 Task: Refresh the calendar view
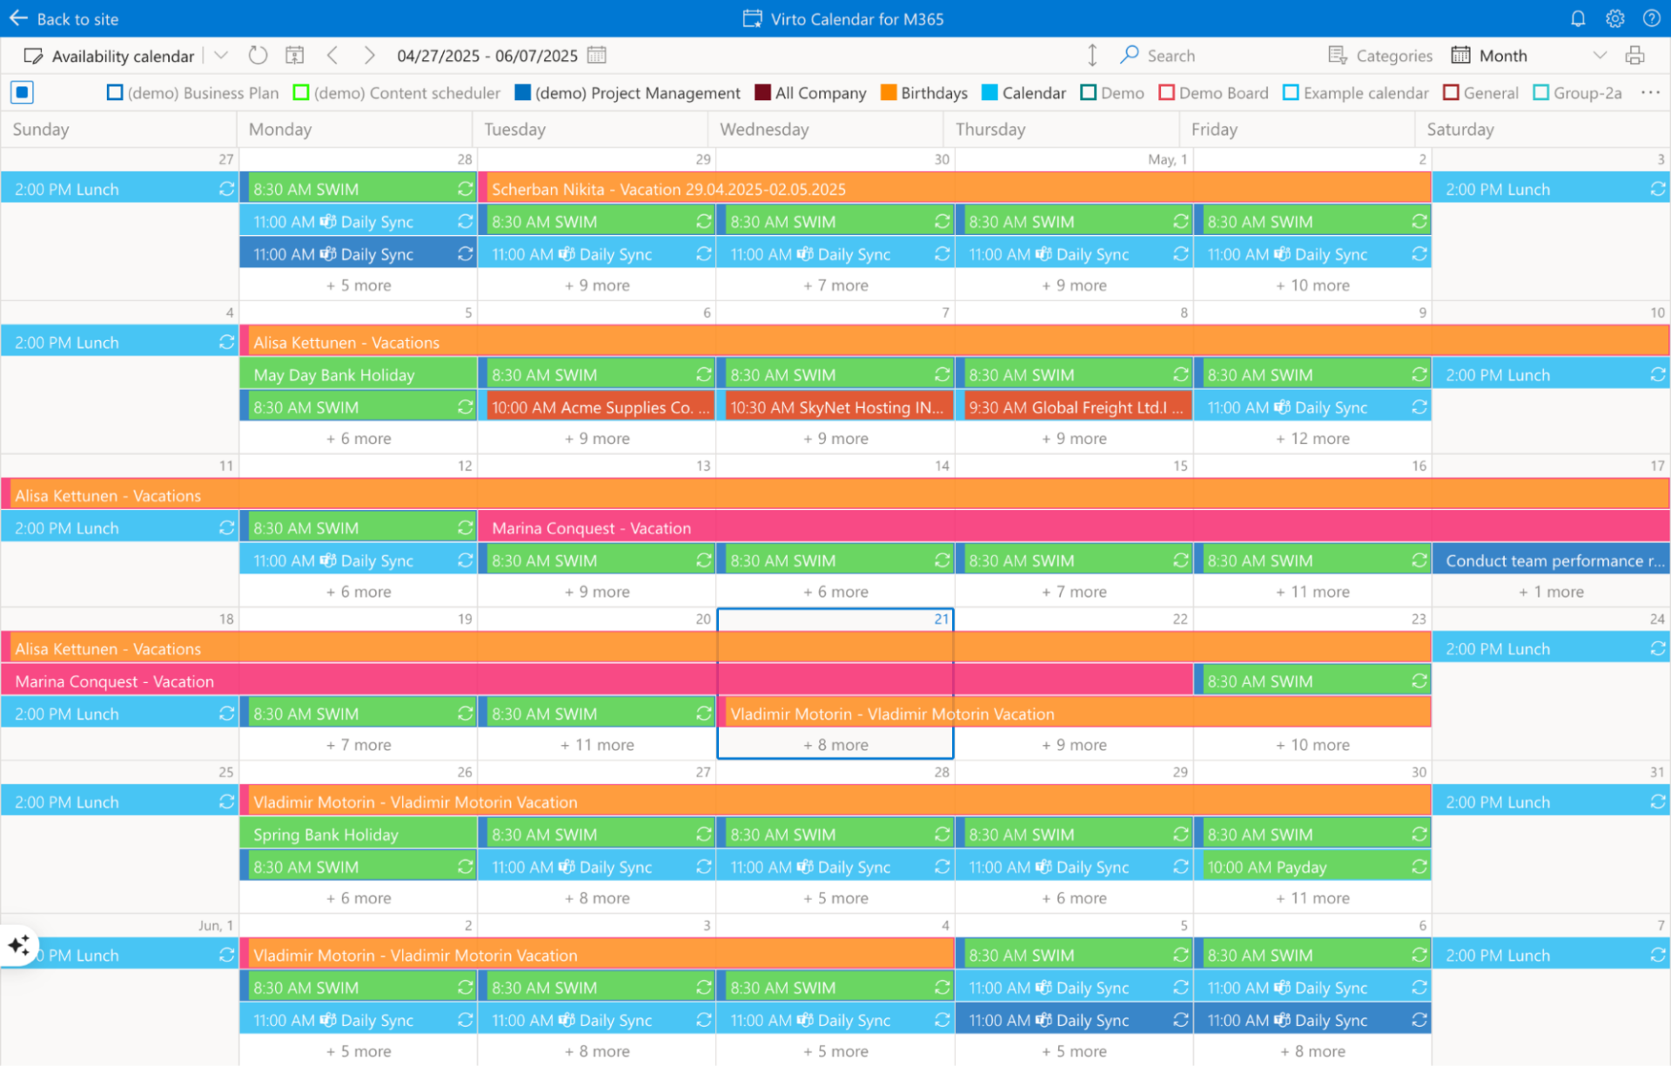[257, 55]
